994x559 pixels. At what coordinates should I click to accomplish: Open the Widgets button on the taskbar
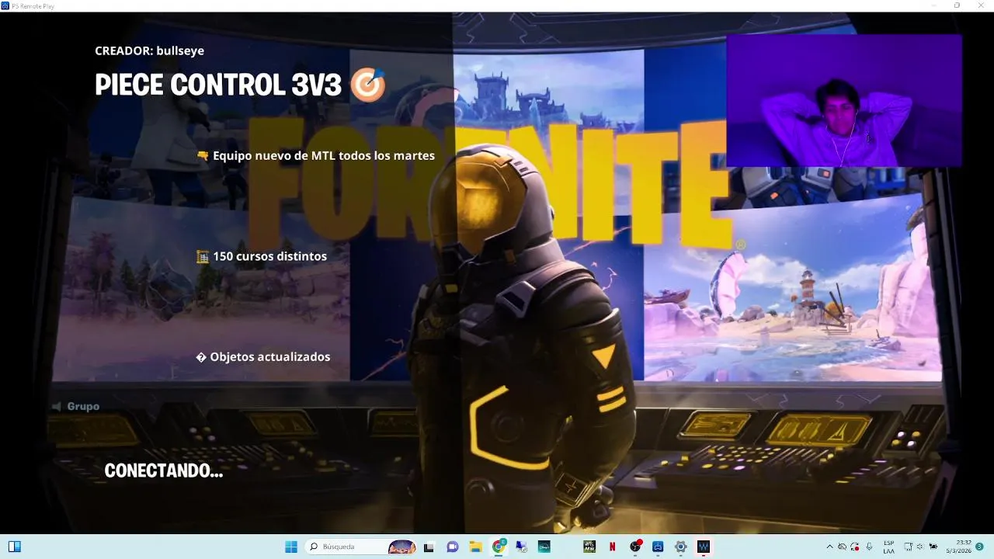(15, 547)
